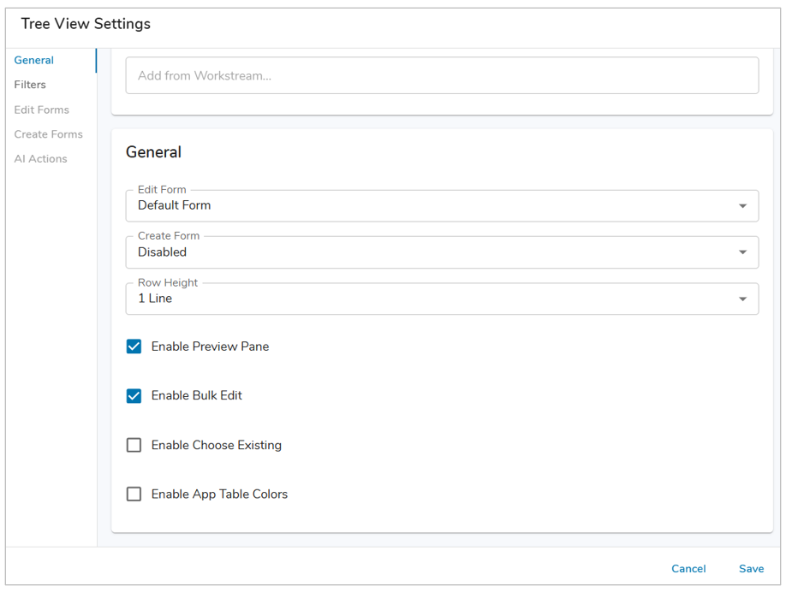The width and height of the screenshot is (786, 592).
Task: Turn on Enable App Table Colors checkbox
Action: coord(134,494)
